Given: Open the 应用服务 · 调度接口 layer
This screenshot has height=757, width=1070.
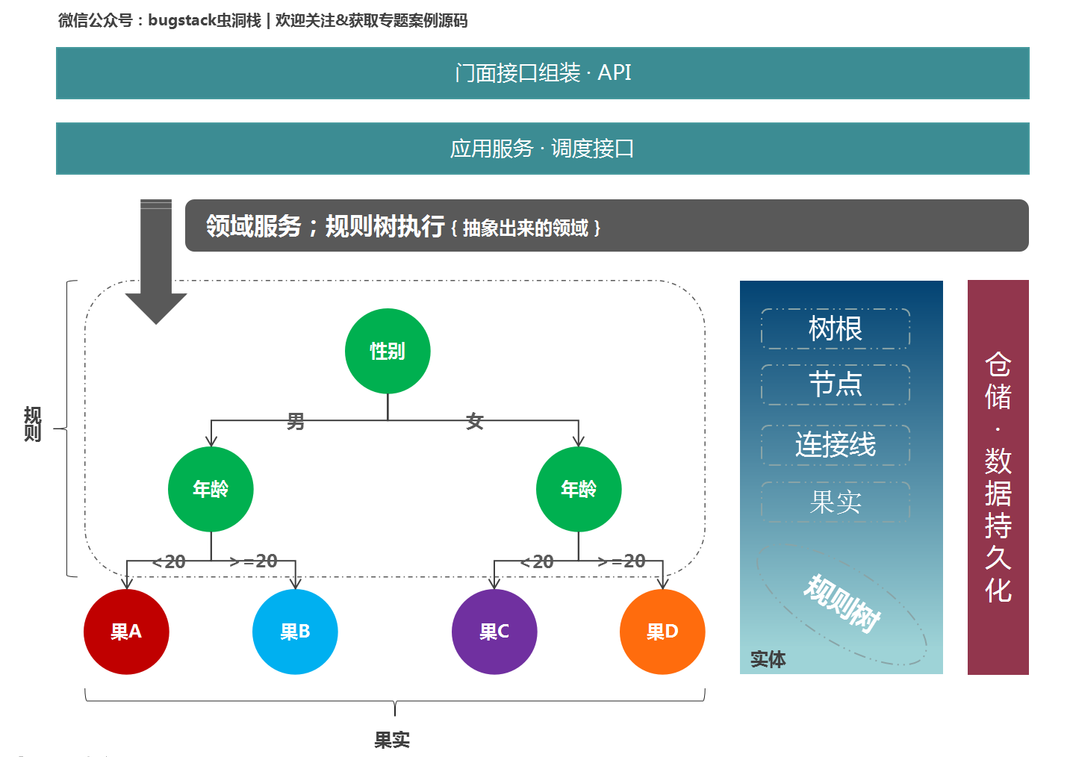Looking at the screenshot, I should [x=542, y=148].
